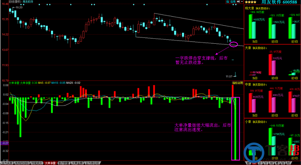Click the 特大单 当日 green bar
This screenshot has height=165, width=301.
pyautogui.click(x=250, y=26)
